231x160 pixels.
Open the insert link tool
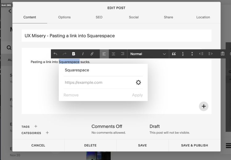[92, 54]
